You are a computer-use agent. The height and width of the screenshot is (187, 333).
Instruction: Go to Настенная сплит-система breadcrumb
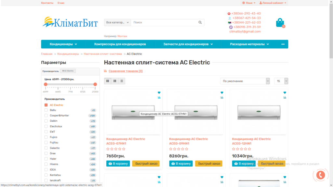103,54
